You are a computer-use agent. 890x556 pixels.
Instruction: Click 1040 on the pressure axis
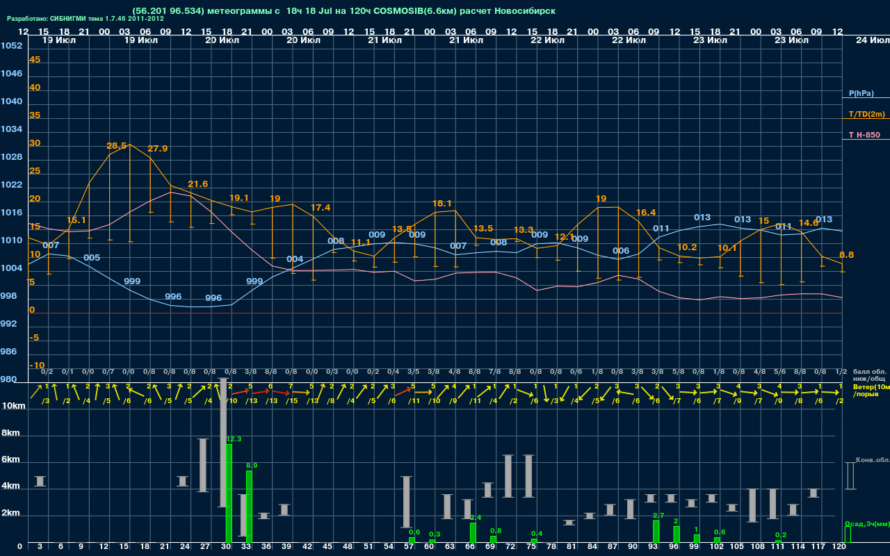coord(11,101)
